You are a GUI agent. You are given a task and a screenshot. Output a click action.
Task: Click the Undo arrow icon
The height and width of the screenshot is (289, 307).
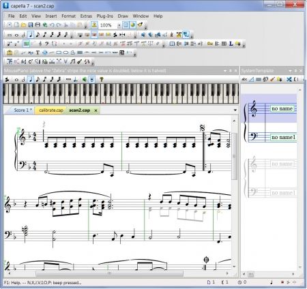point(52,25)
